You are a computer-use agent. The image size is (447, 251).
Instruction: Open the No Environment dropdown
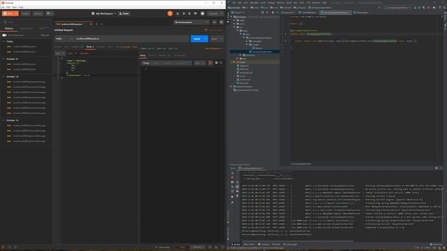191,22
